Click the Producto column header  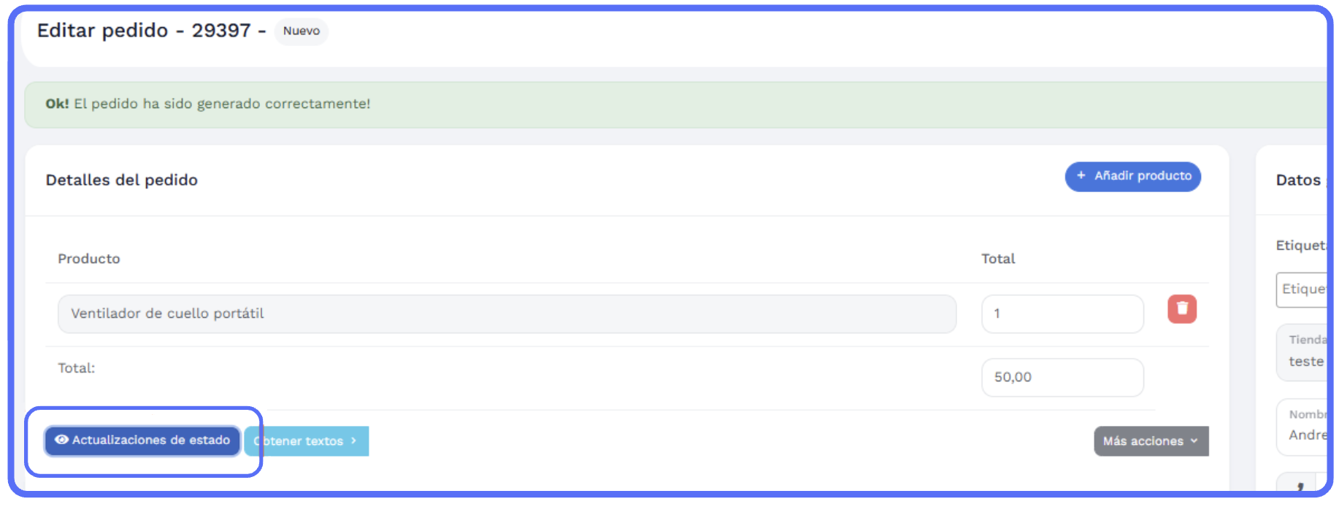[x=89, y=259]
